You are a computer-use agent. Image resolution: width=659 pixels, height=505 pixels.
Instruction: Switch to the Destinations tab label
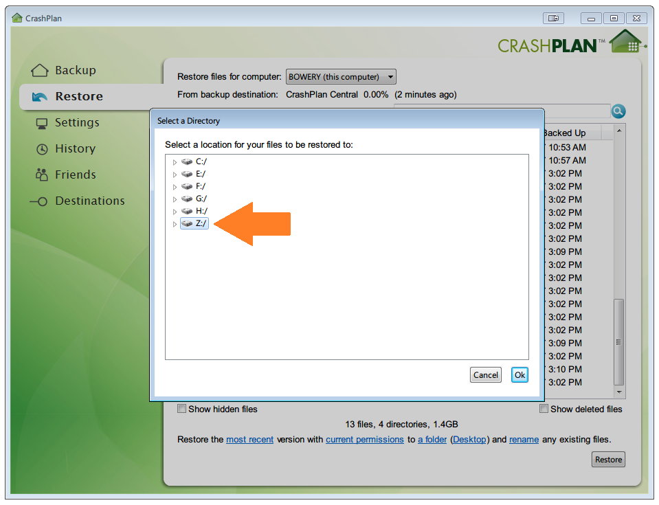(90, 201)
